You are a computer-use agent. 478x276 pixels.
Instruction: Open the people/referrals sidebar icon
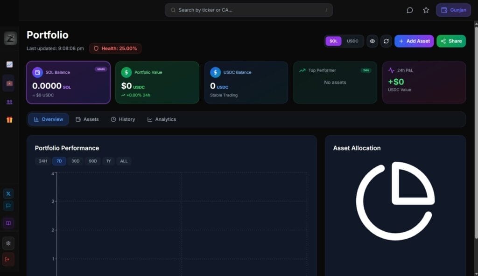point(9,102)
